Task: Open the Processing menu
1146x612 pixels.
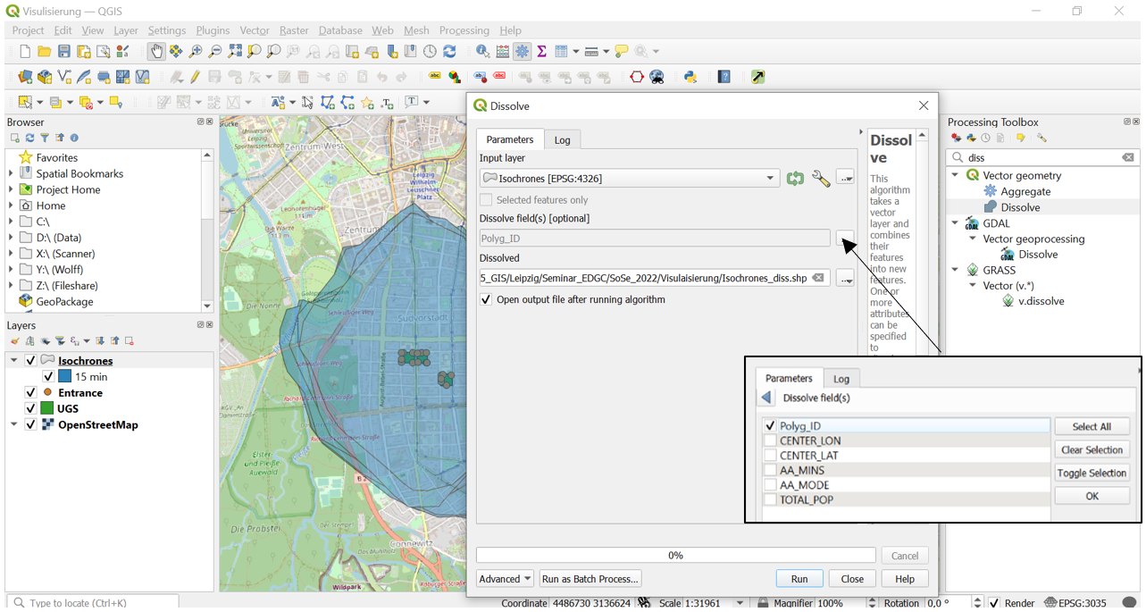Action: coord(464,30)
